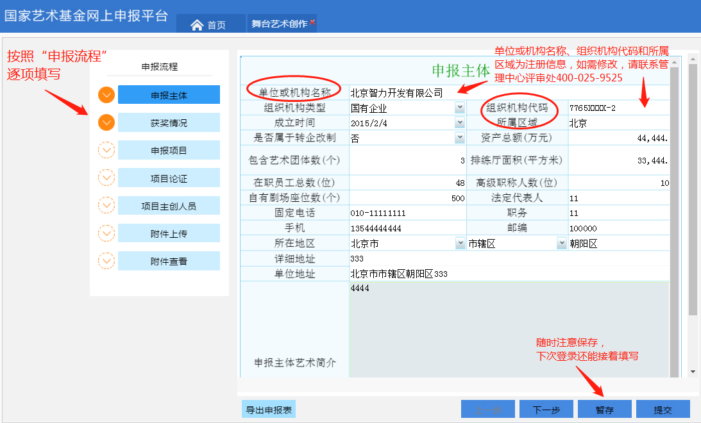Screen dimensions: 701x423
Task: Click the circle icon next to 项目论证
Action: point(106,178)
